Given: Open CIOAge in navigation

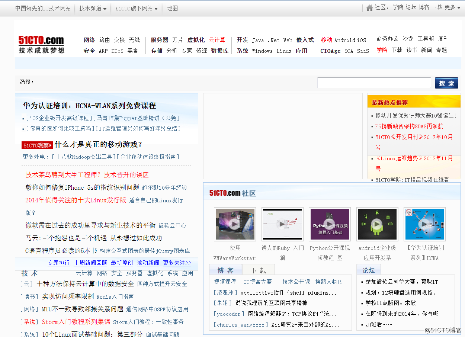Looking at the screenshot, I should point(330,51).
